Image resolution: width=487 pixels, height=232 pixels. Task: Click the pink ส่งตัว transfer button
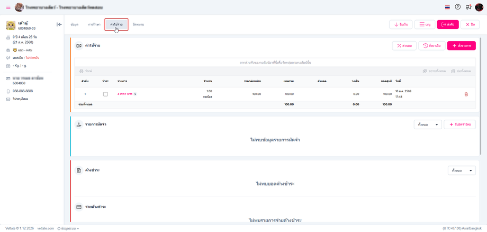[447, 24]
